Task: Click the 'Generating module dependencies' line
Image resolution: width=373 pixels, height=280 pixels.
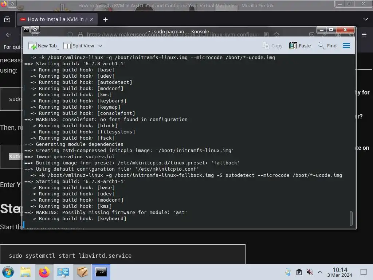Action: [x=74, y=144]
